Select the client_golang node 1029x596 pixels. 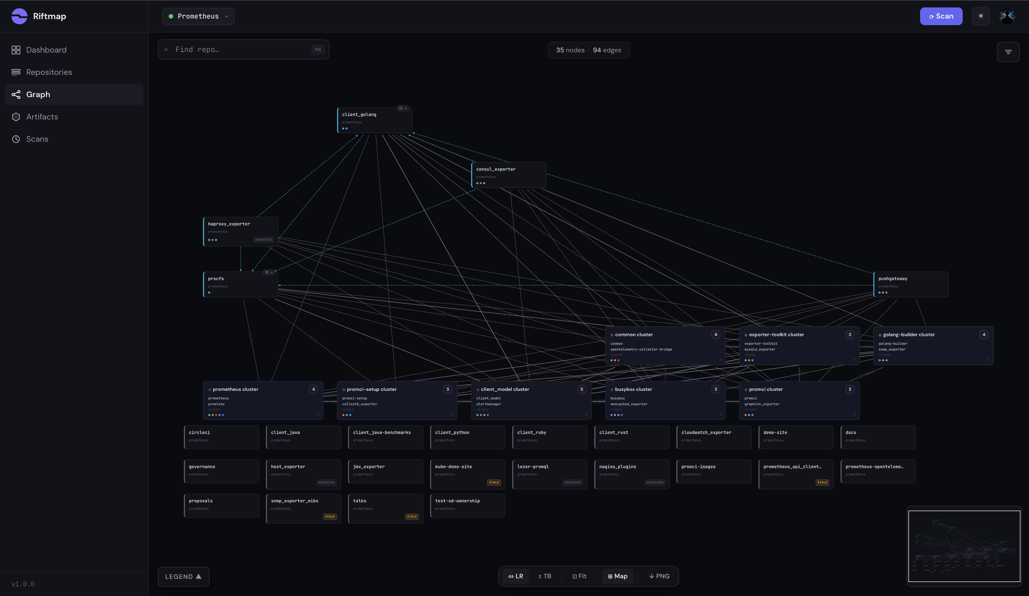click(374, 120)
